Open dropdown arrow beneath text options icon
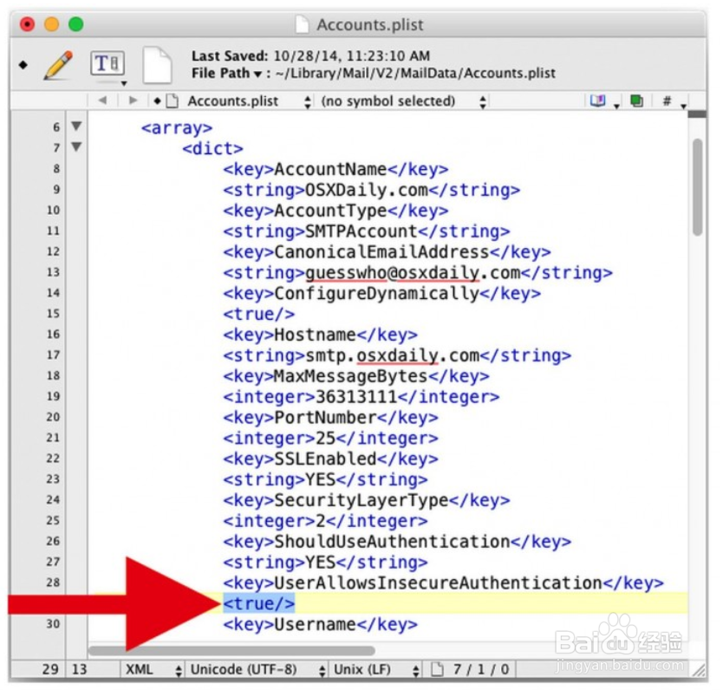This screenshot has height=690, width=723. click(124, 83)
